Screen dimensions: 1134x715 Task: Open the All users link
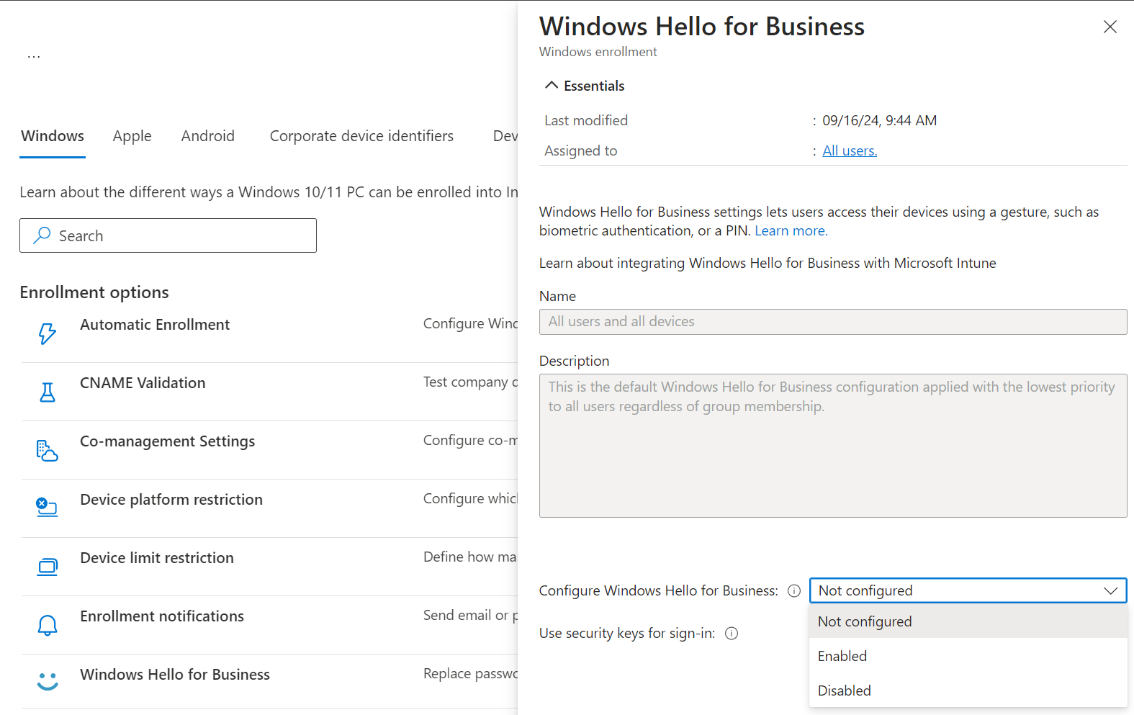click(850, 150)
